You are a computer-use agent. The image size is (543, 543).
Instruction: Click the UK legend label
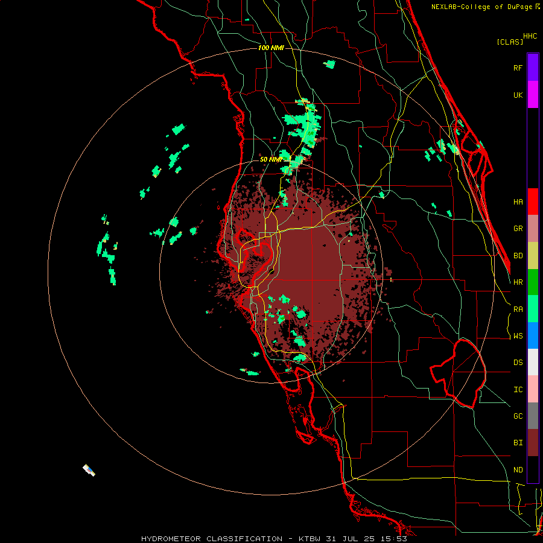[x=518, y=95]
